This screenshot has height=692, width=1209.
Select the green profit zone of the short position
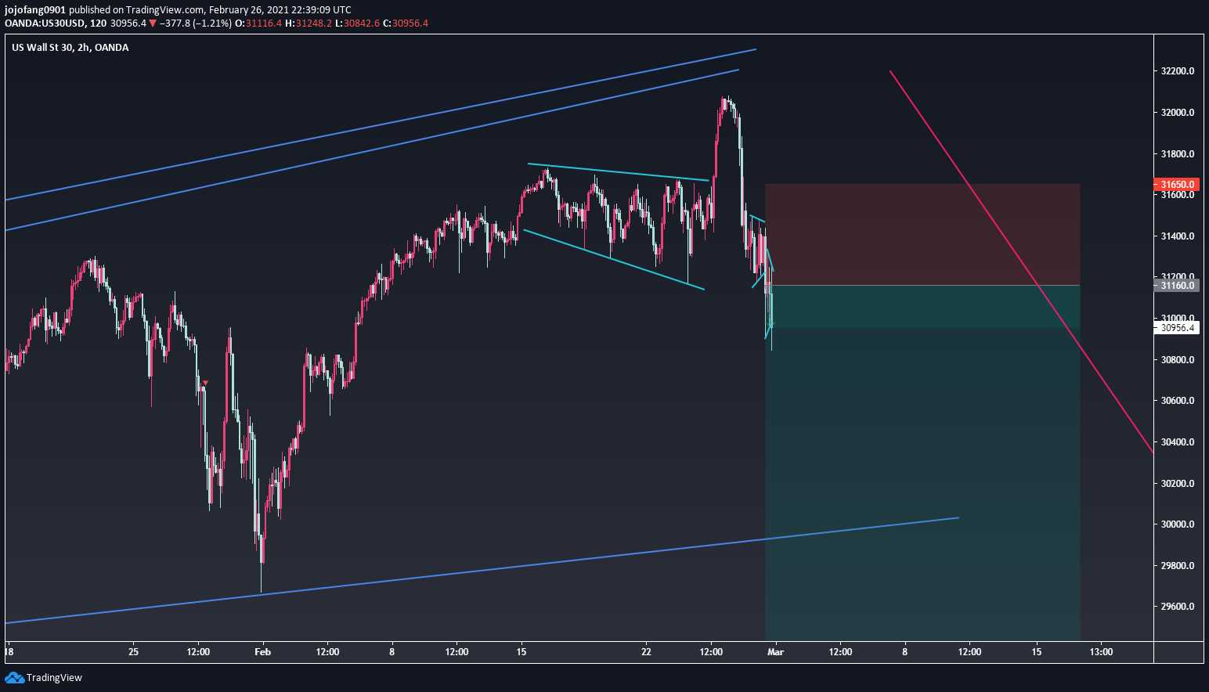(922, 463)
